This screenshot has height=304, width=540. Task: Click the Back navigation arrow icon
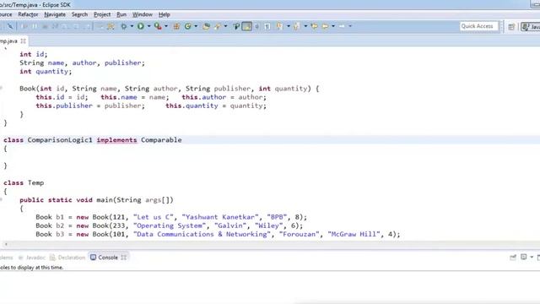tap(325, 26)
